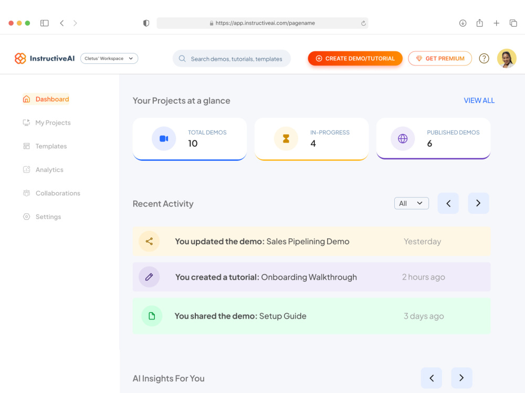The width and height of the screenshot is (525, 393).
Task: Go to Dashboard in the sidebar
Action: pos(46,99)
